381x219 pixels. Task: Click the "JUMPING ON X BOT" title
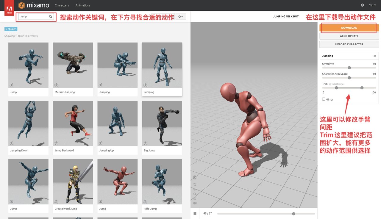(x=286, y=17)
